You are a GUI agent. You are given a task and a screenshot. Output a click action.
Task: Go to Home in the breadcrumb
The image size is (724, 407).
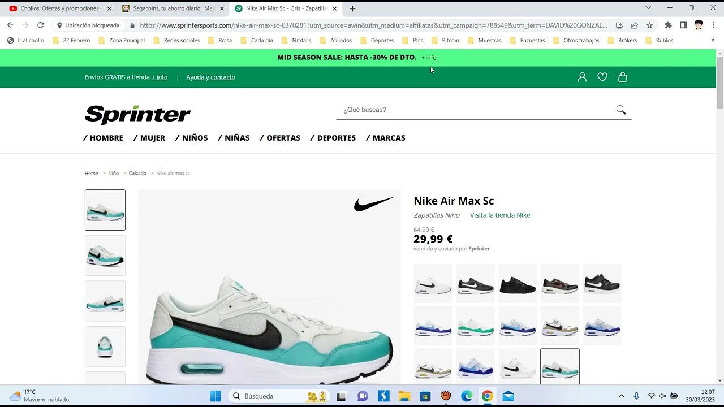(91, 173)
